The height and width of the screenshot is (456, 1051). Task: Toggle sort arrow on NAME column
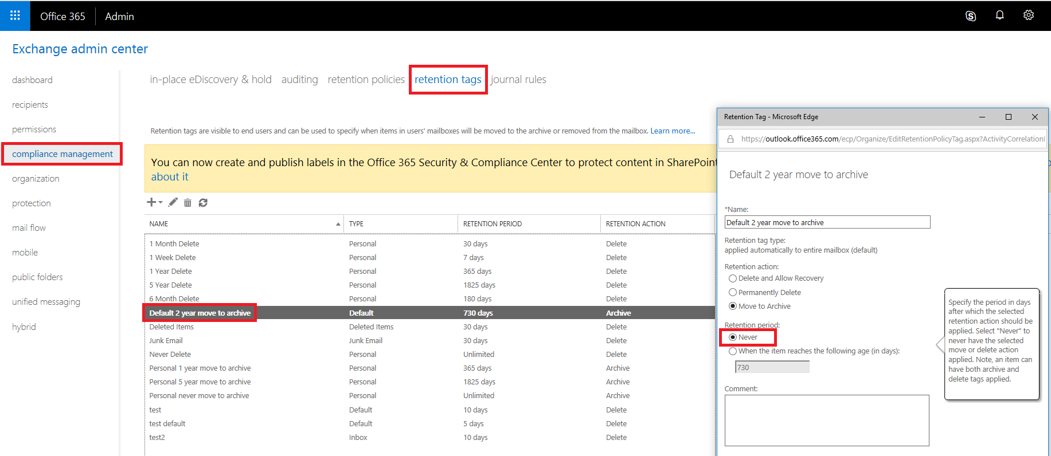coord(338,224)
